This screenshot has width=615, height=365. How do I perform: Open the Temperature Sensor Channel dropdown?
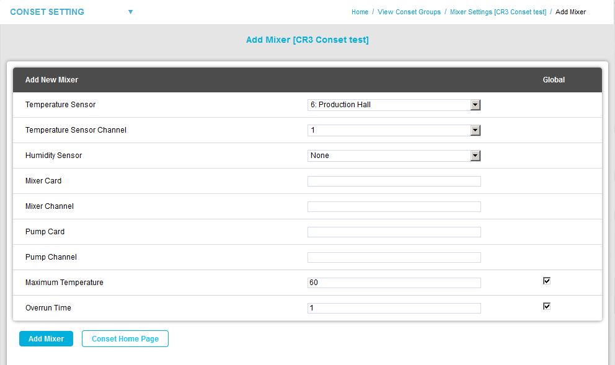pos(394,130)
